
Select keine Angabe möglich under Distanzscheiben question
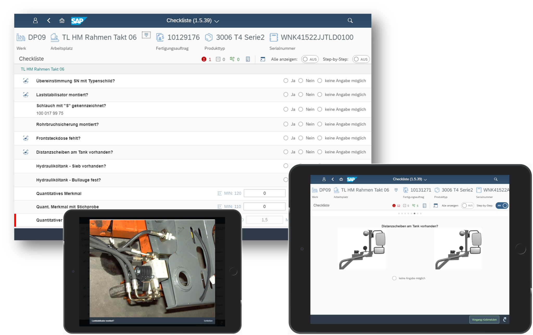[x=394, y=278]
